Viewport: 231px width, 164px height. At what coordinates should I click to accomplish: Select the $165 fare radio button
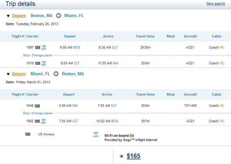click(121, 156)
